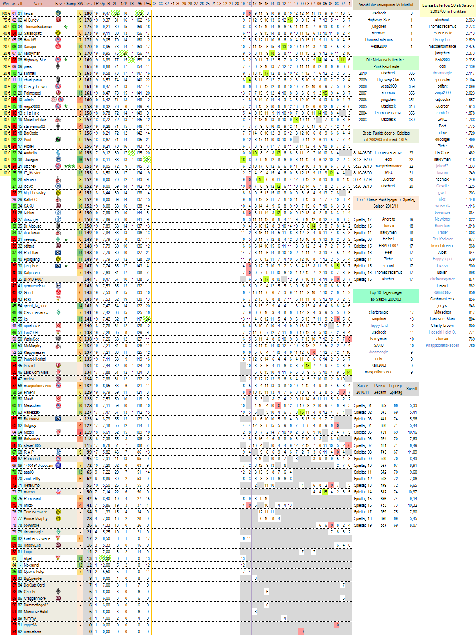Click Terrorschwein's Borussia Dortmund logo
The width and height of the screenshot is (476, 635).
pos(58,512)
